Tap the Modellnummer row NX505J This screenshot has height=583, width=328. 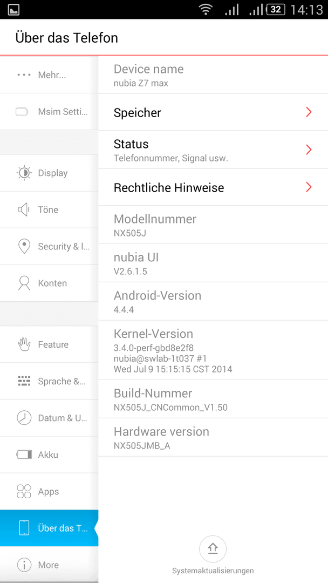coord(213,225)
